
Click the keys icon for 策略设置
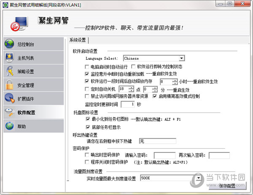pos(10,71)
